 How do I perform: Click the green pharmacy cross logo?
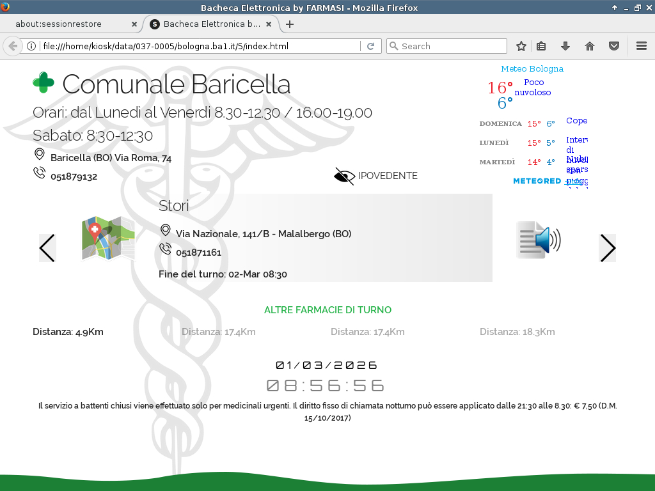pos(43,83)
